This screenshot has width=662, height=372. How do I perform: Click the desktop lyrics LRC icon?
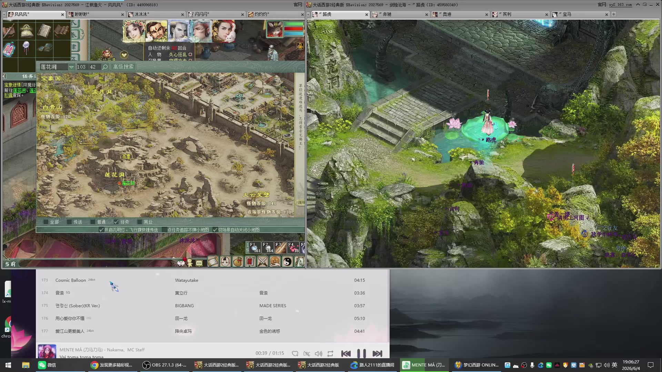pos(307,354)
